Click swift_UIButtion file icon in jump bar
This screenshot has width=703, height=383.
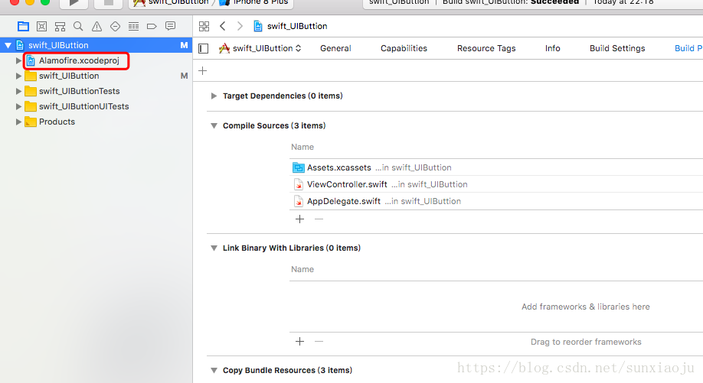(258, 26)
